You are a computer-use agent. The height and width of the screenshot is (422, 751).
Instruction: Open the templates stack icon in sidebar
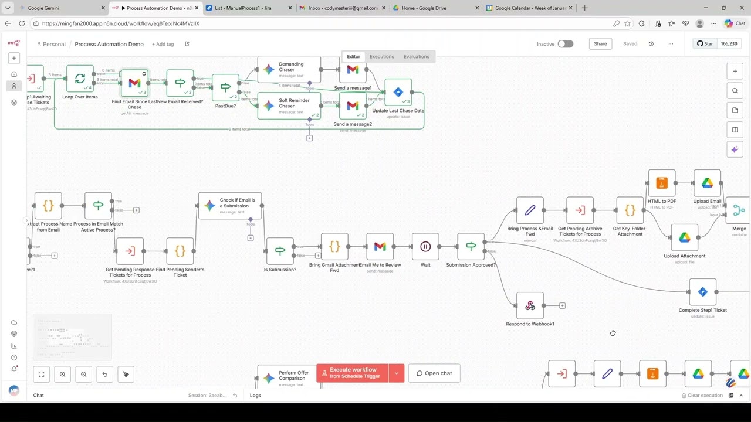[14, 102]
